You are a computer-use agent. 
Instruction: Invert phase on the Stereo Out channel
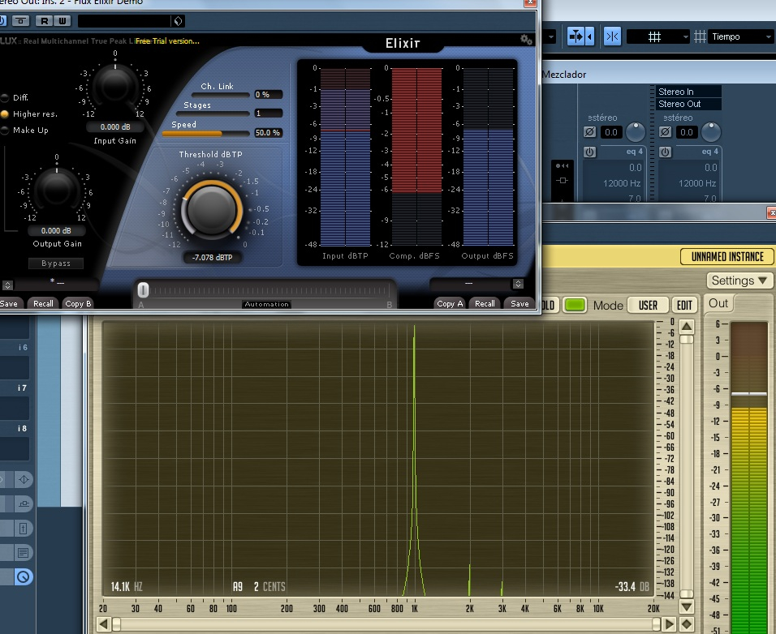pyautogui.click(x=665, y=131)
